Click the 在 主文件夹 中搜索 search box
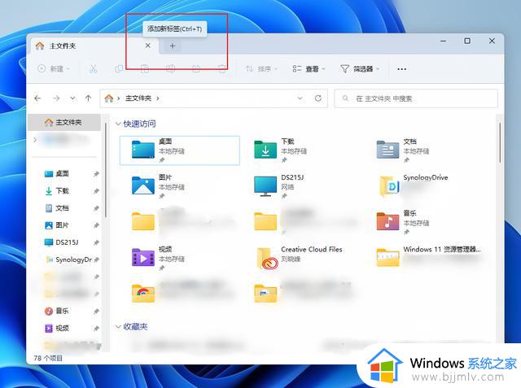Image resolution: width=521 pixels, height=388 pixels. pos(416,98)
